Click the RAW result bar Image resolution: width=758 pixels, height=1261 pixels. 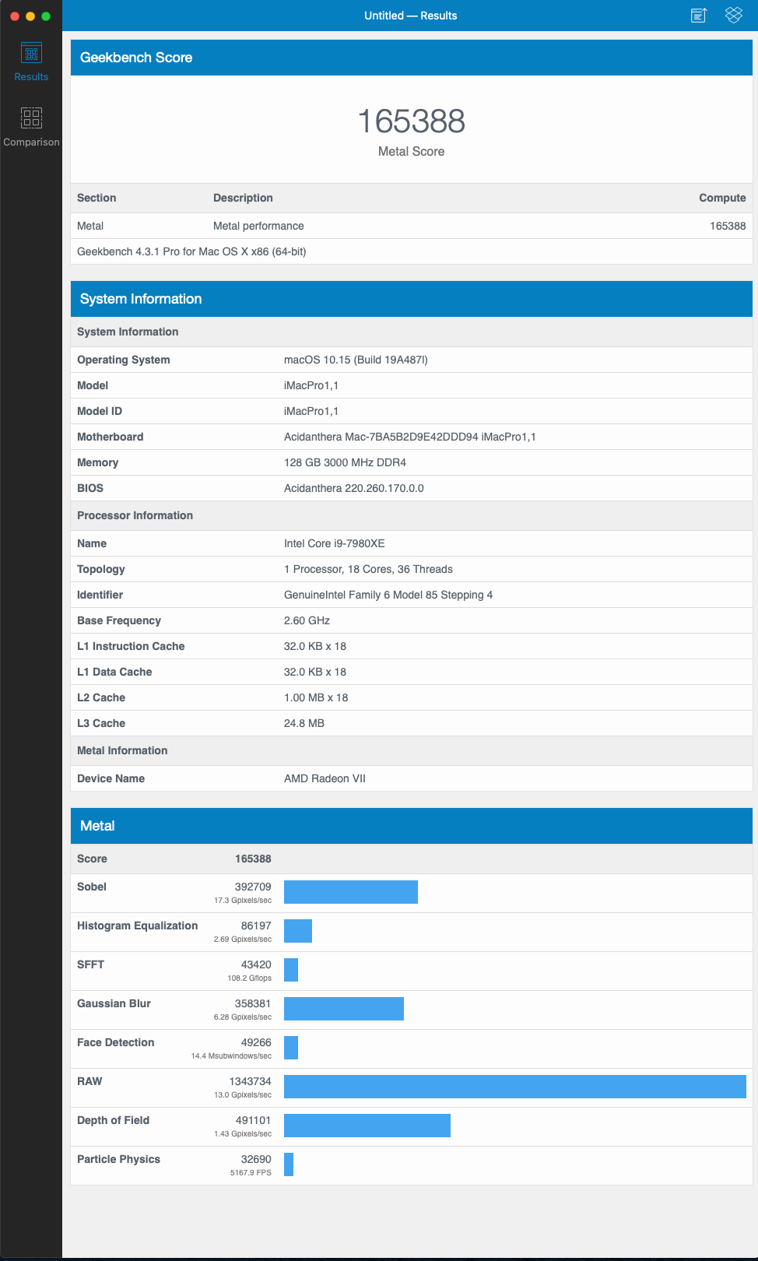[x=515, y=1087]
